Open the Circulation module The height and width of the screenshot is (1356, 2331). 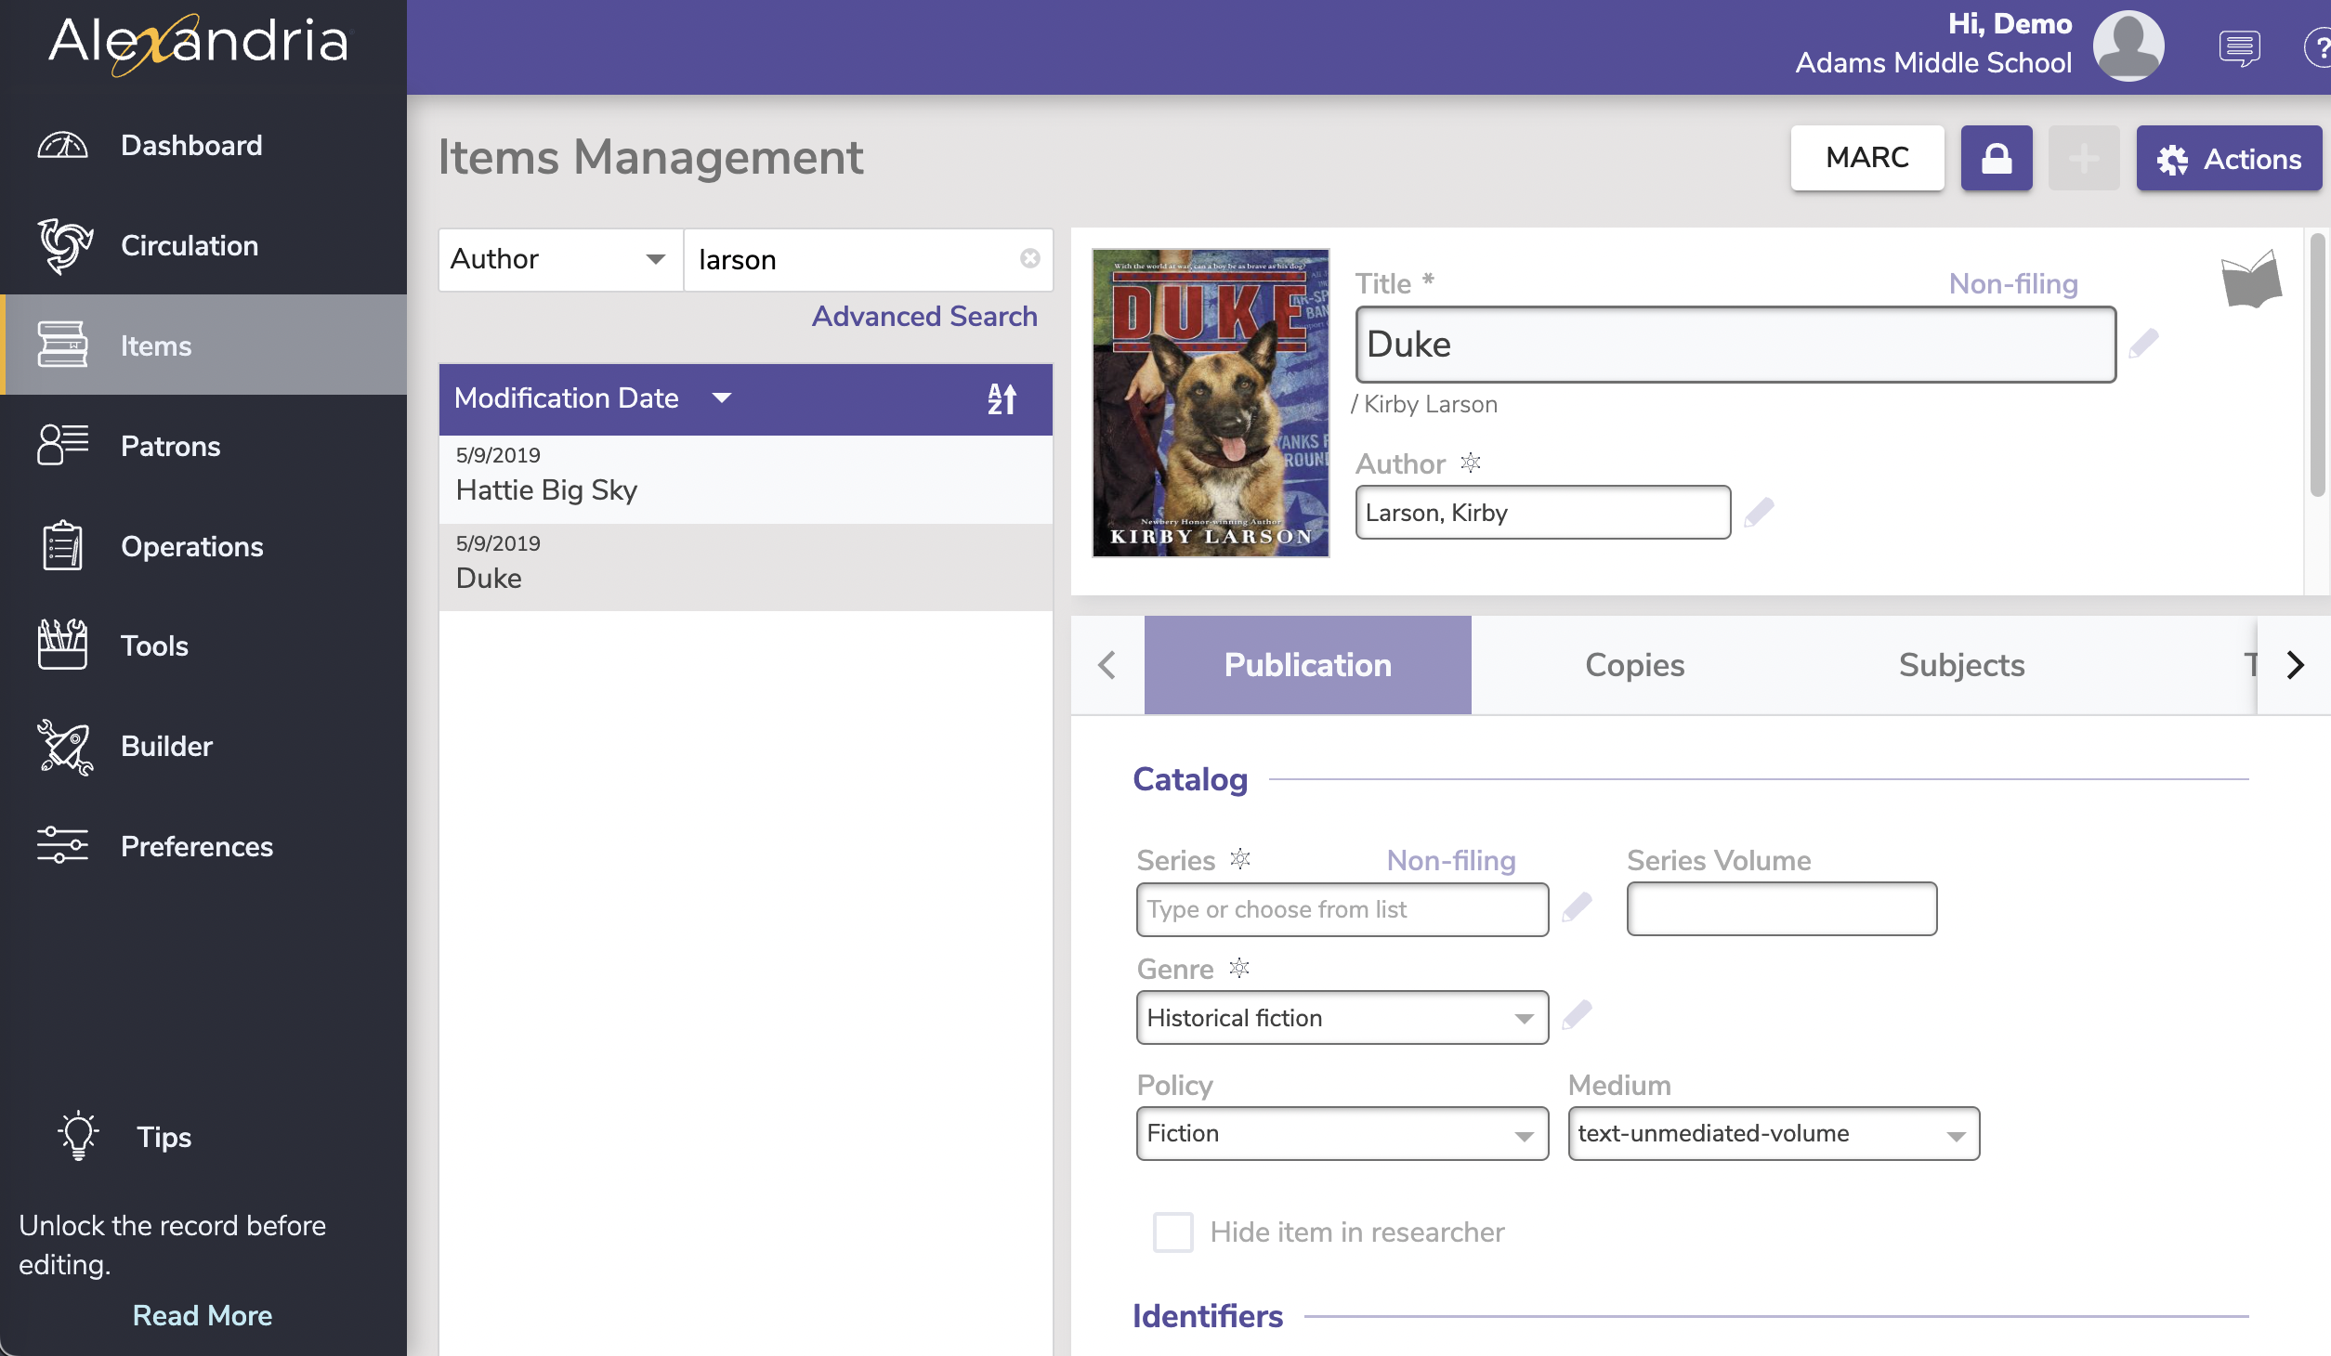(x=189, y=243)
